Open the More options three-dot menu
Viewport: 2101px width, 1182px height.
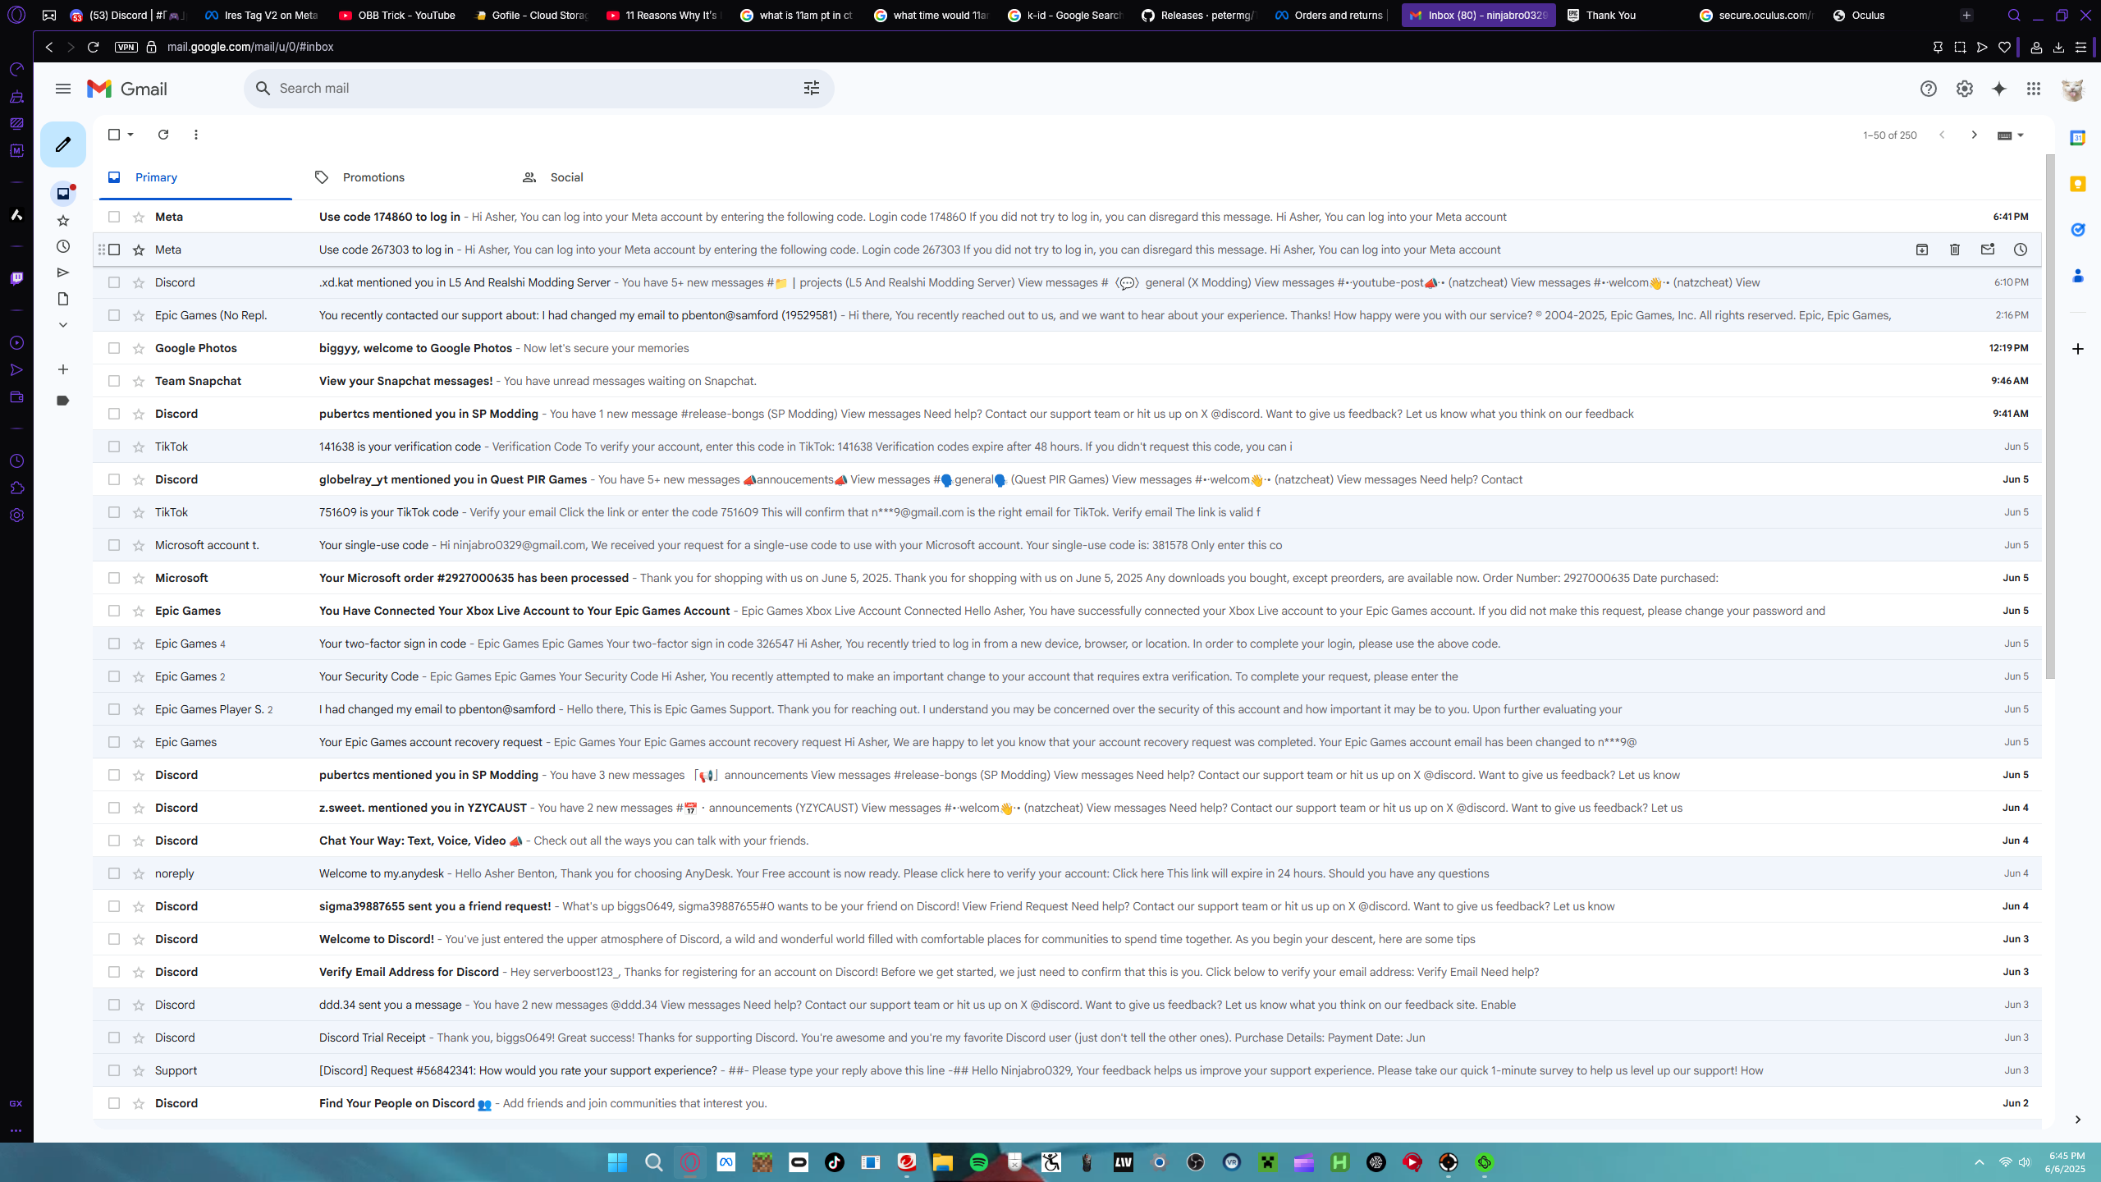(x=195, y=135)
